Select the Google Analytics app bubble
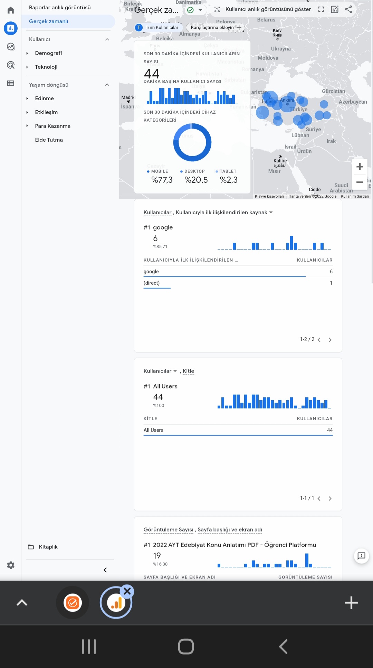 point(116,603)
